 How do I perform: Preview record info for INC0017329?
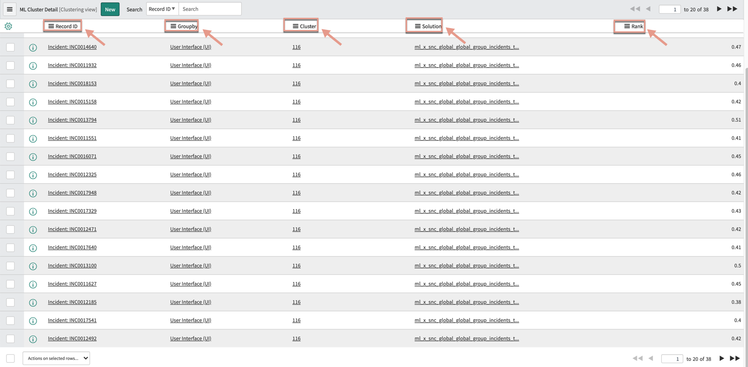tap(33, 211)
